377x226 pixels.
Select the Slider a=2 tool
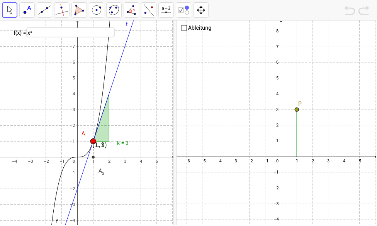pyautogui.click(x=166, y=10)
